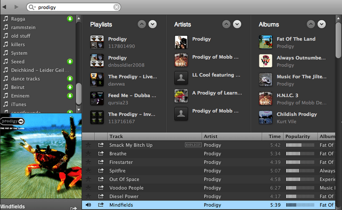Go forward with the right arrow button
The width and height of the screenshot is (342, 210).
[x=16, y=7]
